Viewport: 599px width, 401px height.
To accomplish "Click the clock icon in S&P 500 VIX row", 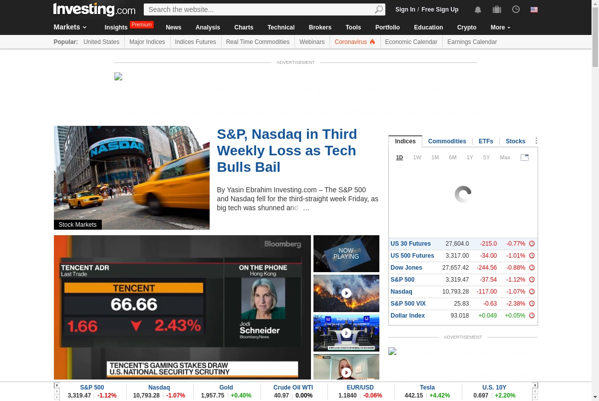I will point(532,304).
